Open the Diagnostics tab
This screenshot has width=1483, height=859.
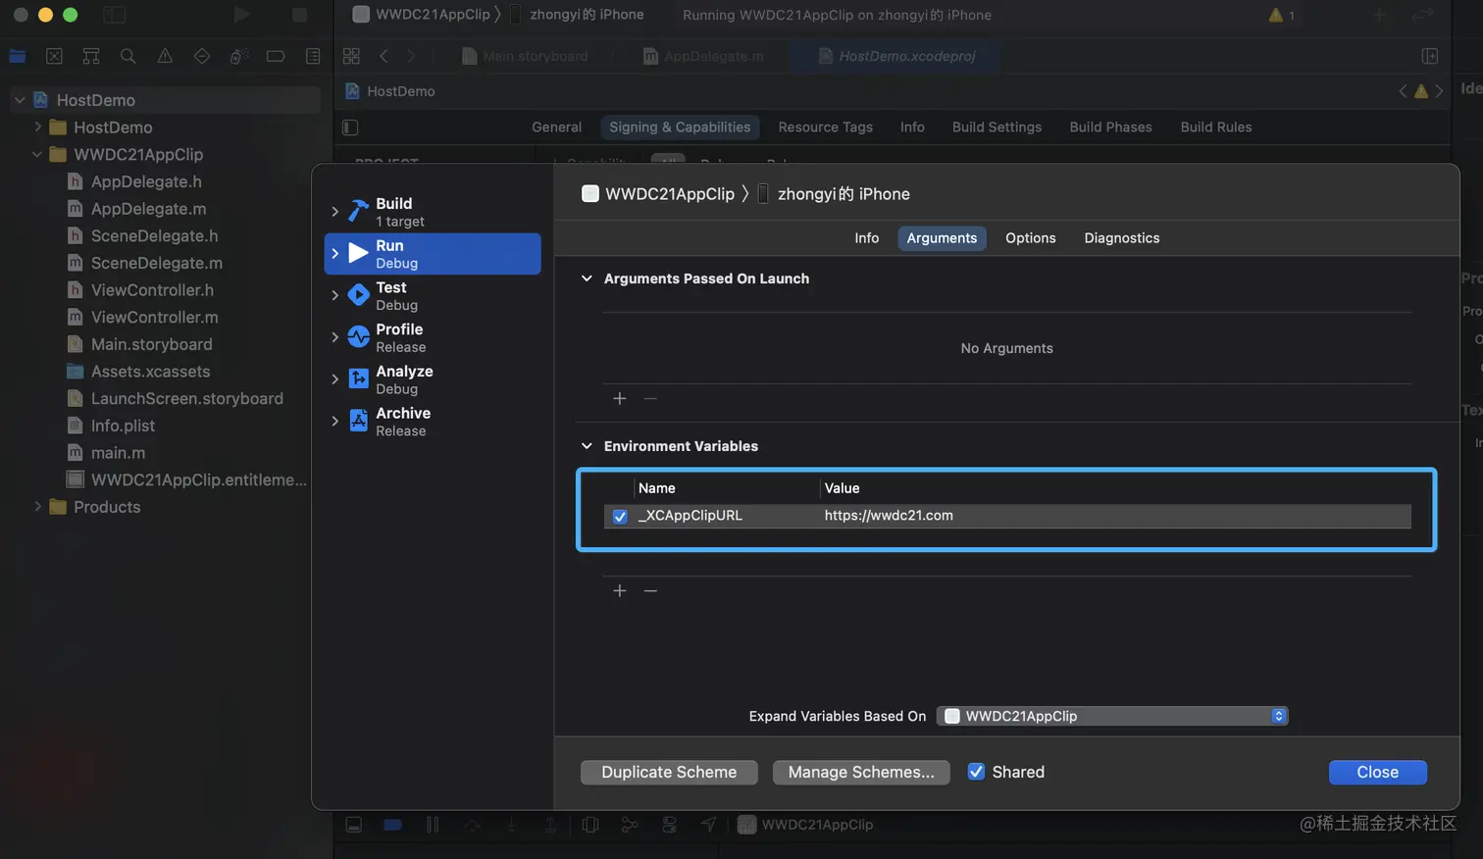click(1121, 238)
